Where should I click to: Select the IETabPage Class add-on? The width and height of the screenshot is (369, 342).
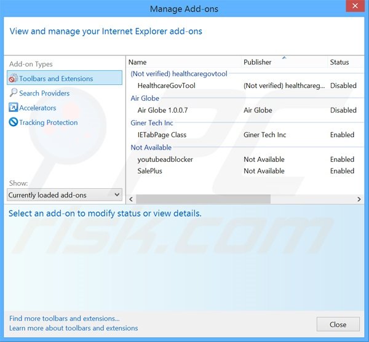(162, 135)
